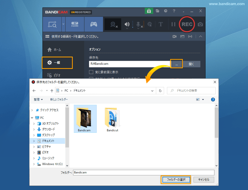
Task: Select ビデオ in the folder dialog tree
Action: point(45,152)
